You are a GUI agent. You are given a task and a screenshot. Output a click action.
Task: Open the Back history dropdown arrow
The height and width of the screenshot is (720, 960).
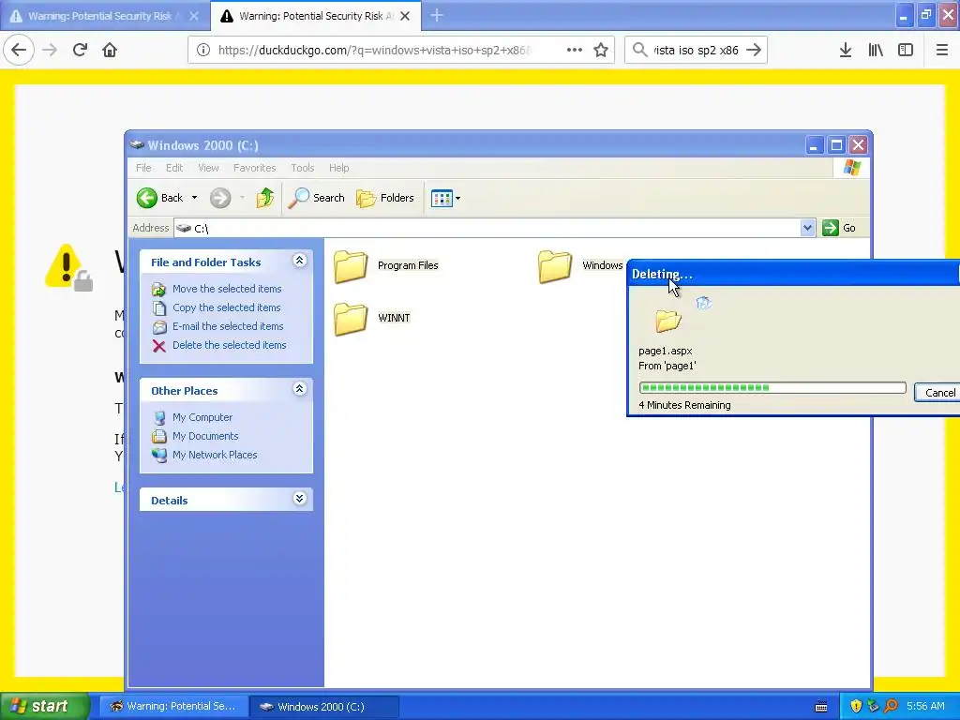[x=195, y=198]
